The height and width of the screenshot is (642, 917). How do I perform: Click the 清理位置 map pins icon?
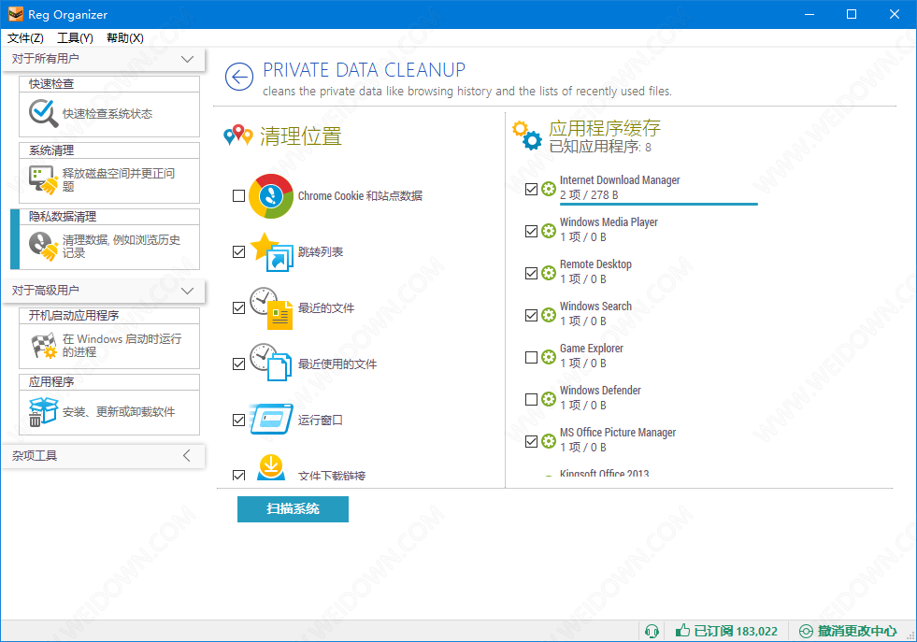click(238, 136)
